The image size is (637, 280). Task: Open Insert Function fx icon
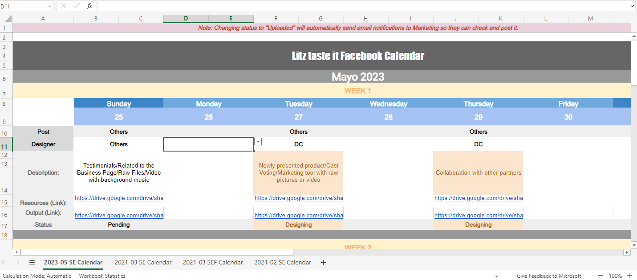click(x=89, y=6)
